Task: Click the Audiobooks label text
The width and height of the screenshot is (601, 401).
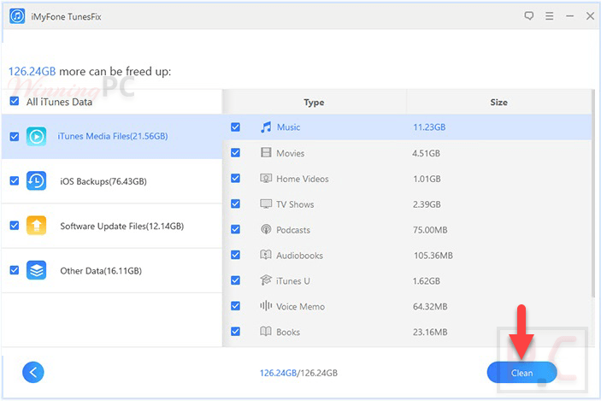Action: tap(300, 256)
